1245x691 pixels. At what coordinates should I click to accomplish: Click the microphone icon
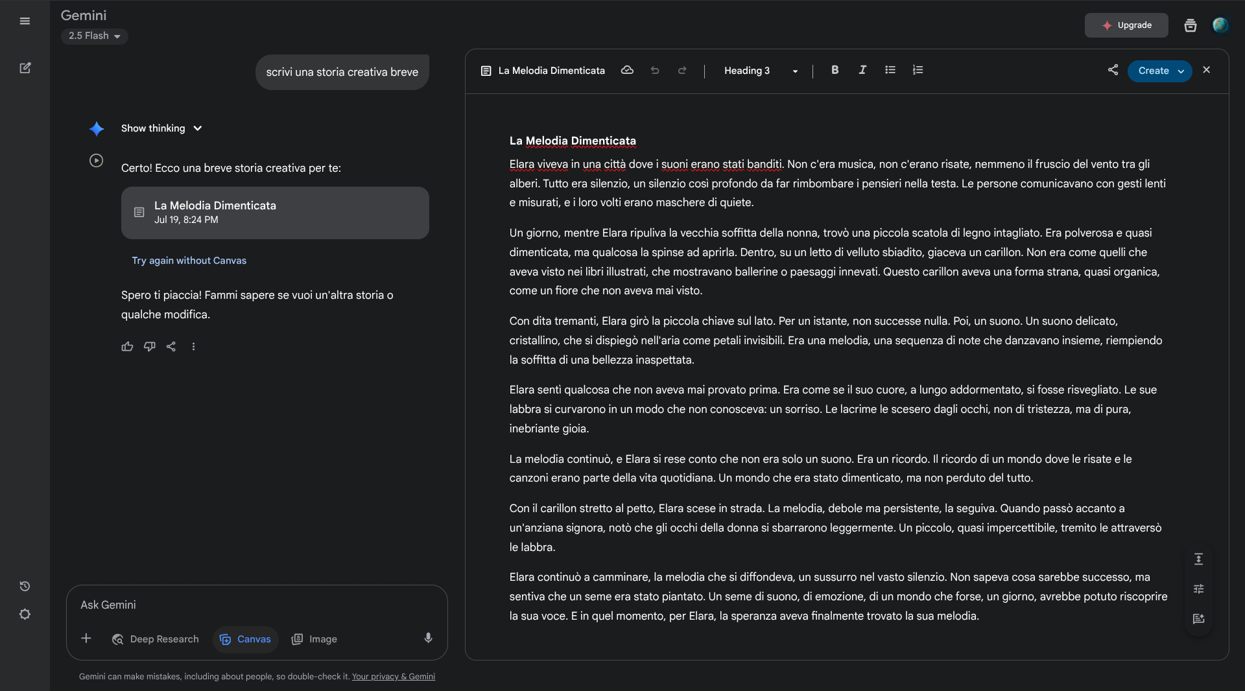428,638
